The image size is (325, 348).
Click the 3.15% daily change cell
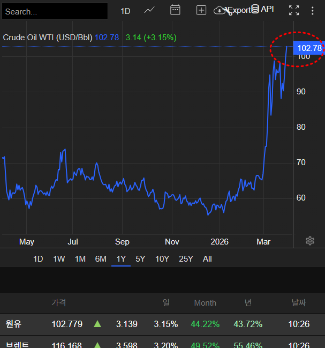pyautogui.click(x=165, y=324)
